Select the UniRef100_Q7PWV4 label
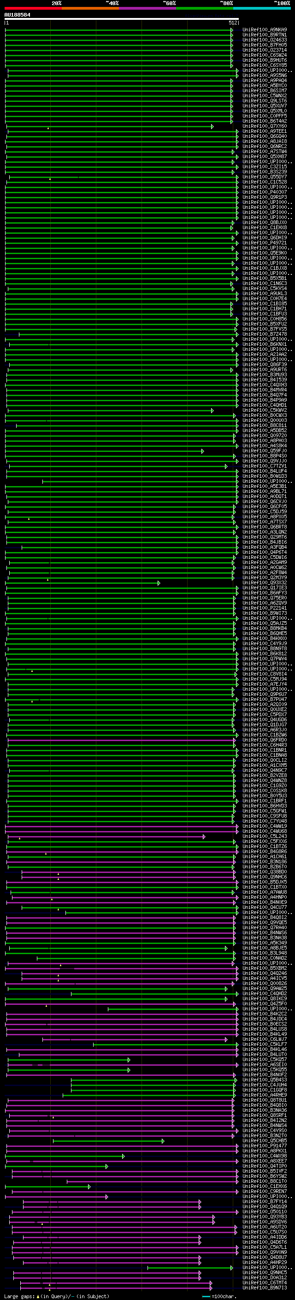The image size is (295, 1300). (264, 659)
